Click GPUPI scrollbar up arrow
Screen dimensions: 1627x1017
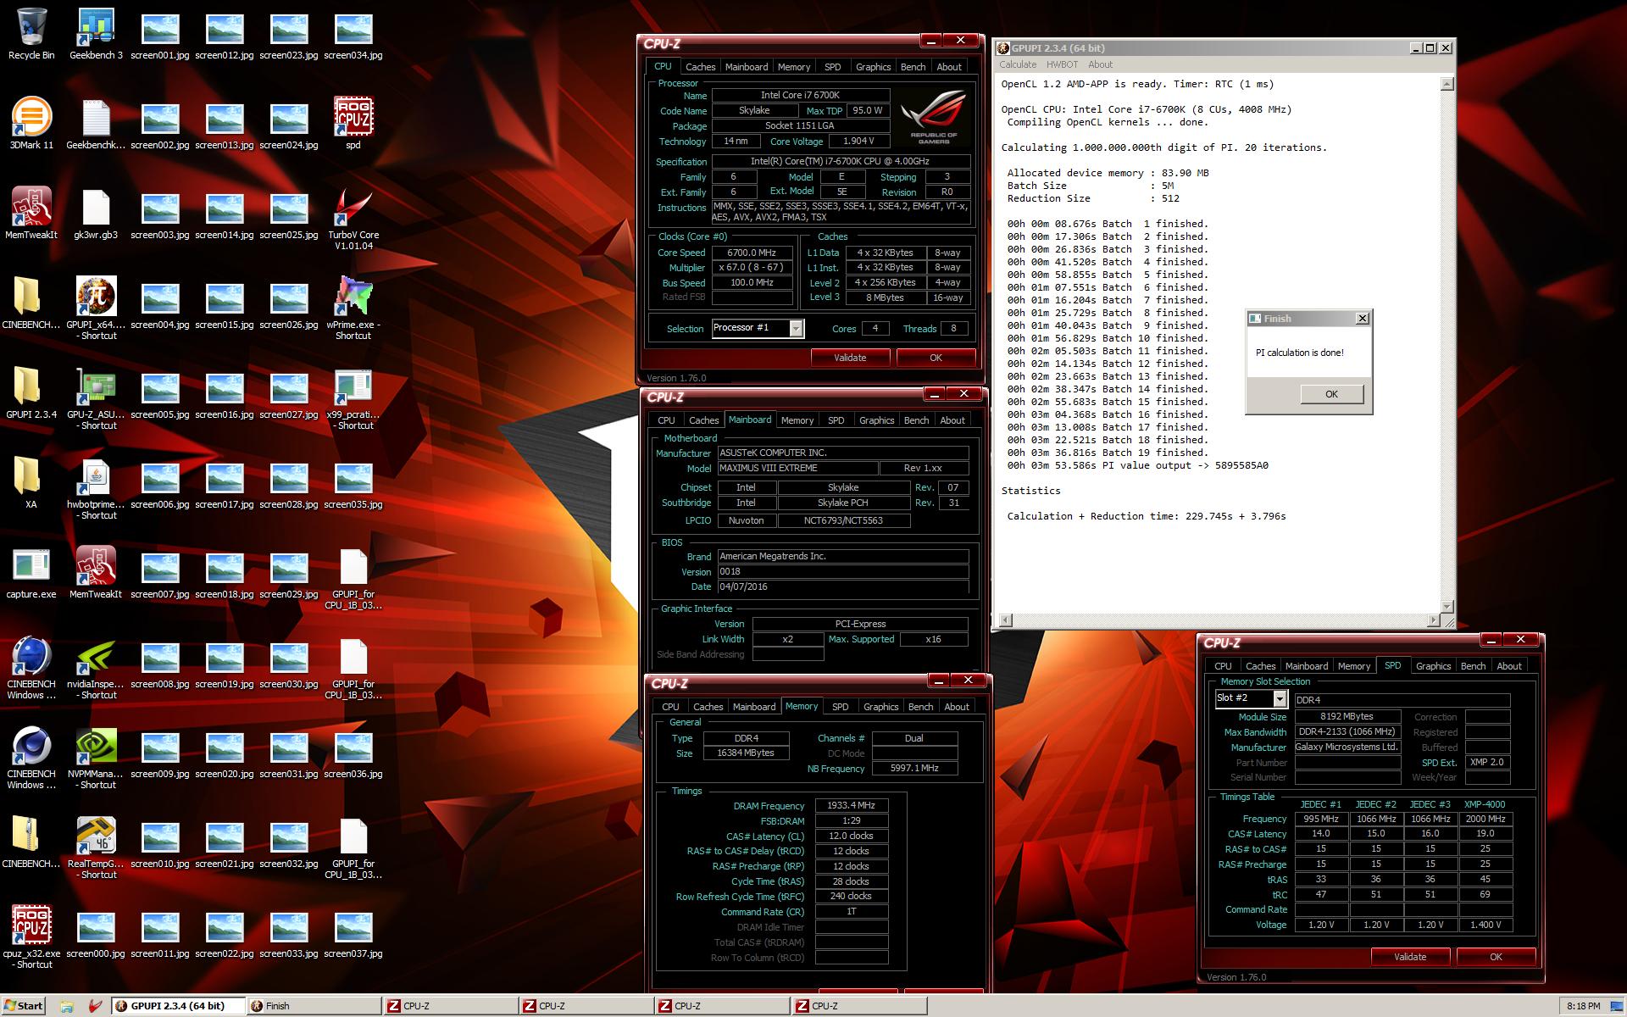click(x=1447, y=83)
